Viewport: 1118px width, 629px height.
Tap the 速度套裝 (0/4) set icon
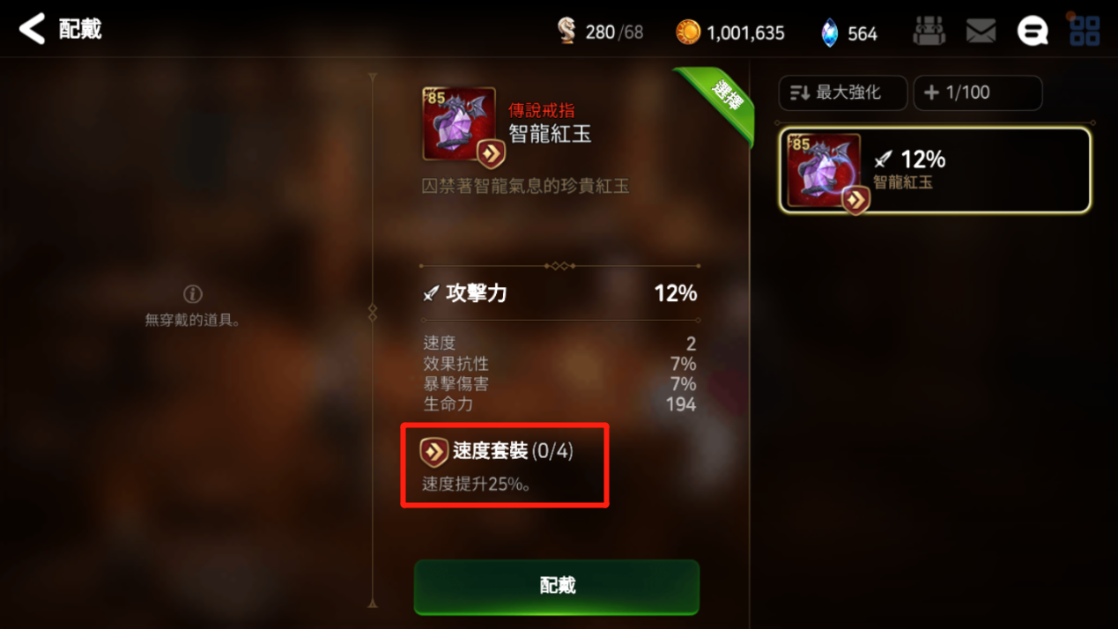[x=433, y=452]
